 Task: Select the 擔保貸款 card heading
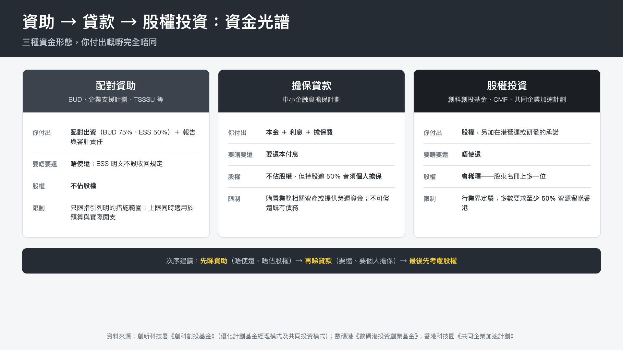click(x=311, y=86)
